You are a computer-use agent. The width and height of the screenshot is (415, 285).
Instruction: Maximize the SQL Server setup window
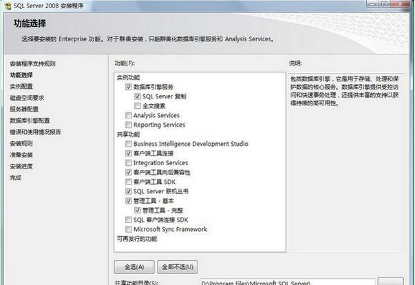(x=384, y=4)
